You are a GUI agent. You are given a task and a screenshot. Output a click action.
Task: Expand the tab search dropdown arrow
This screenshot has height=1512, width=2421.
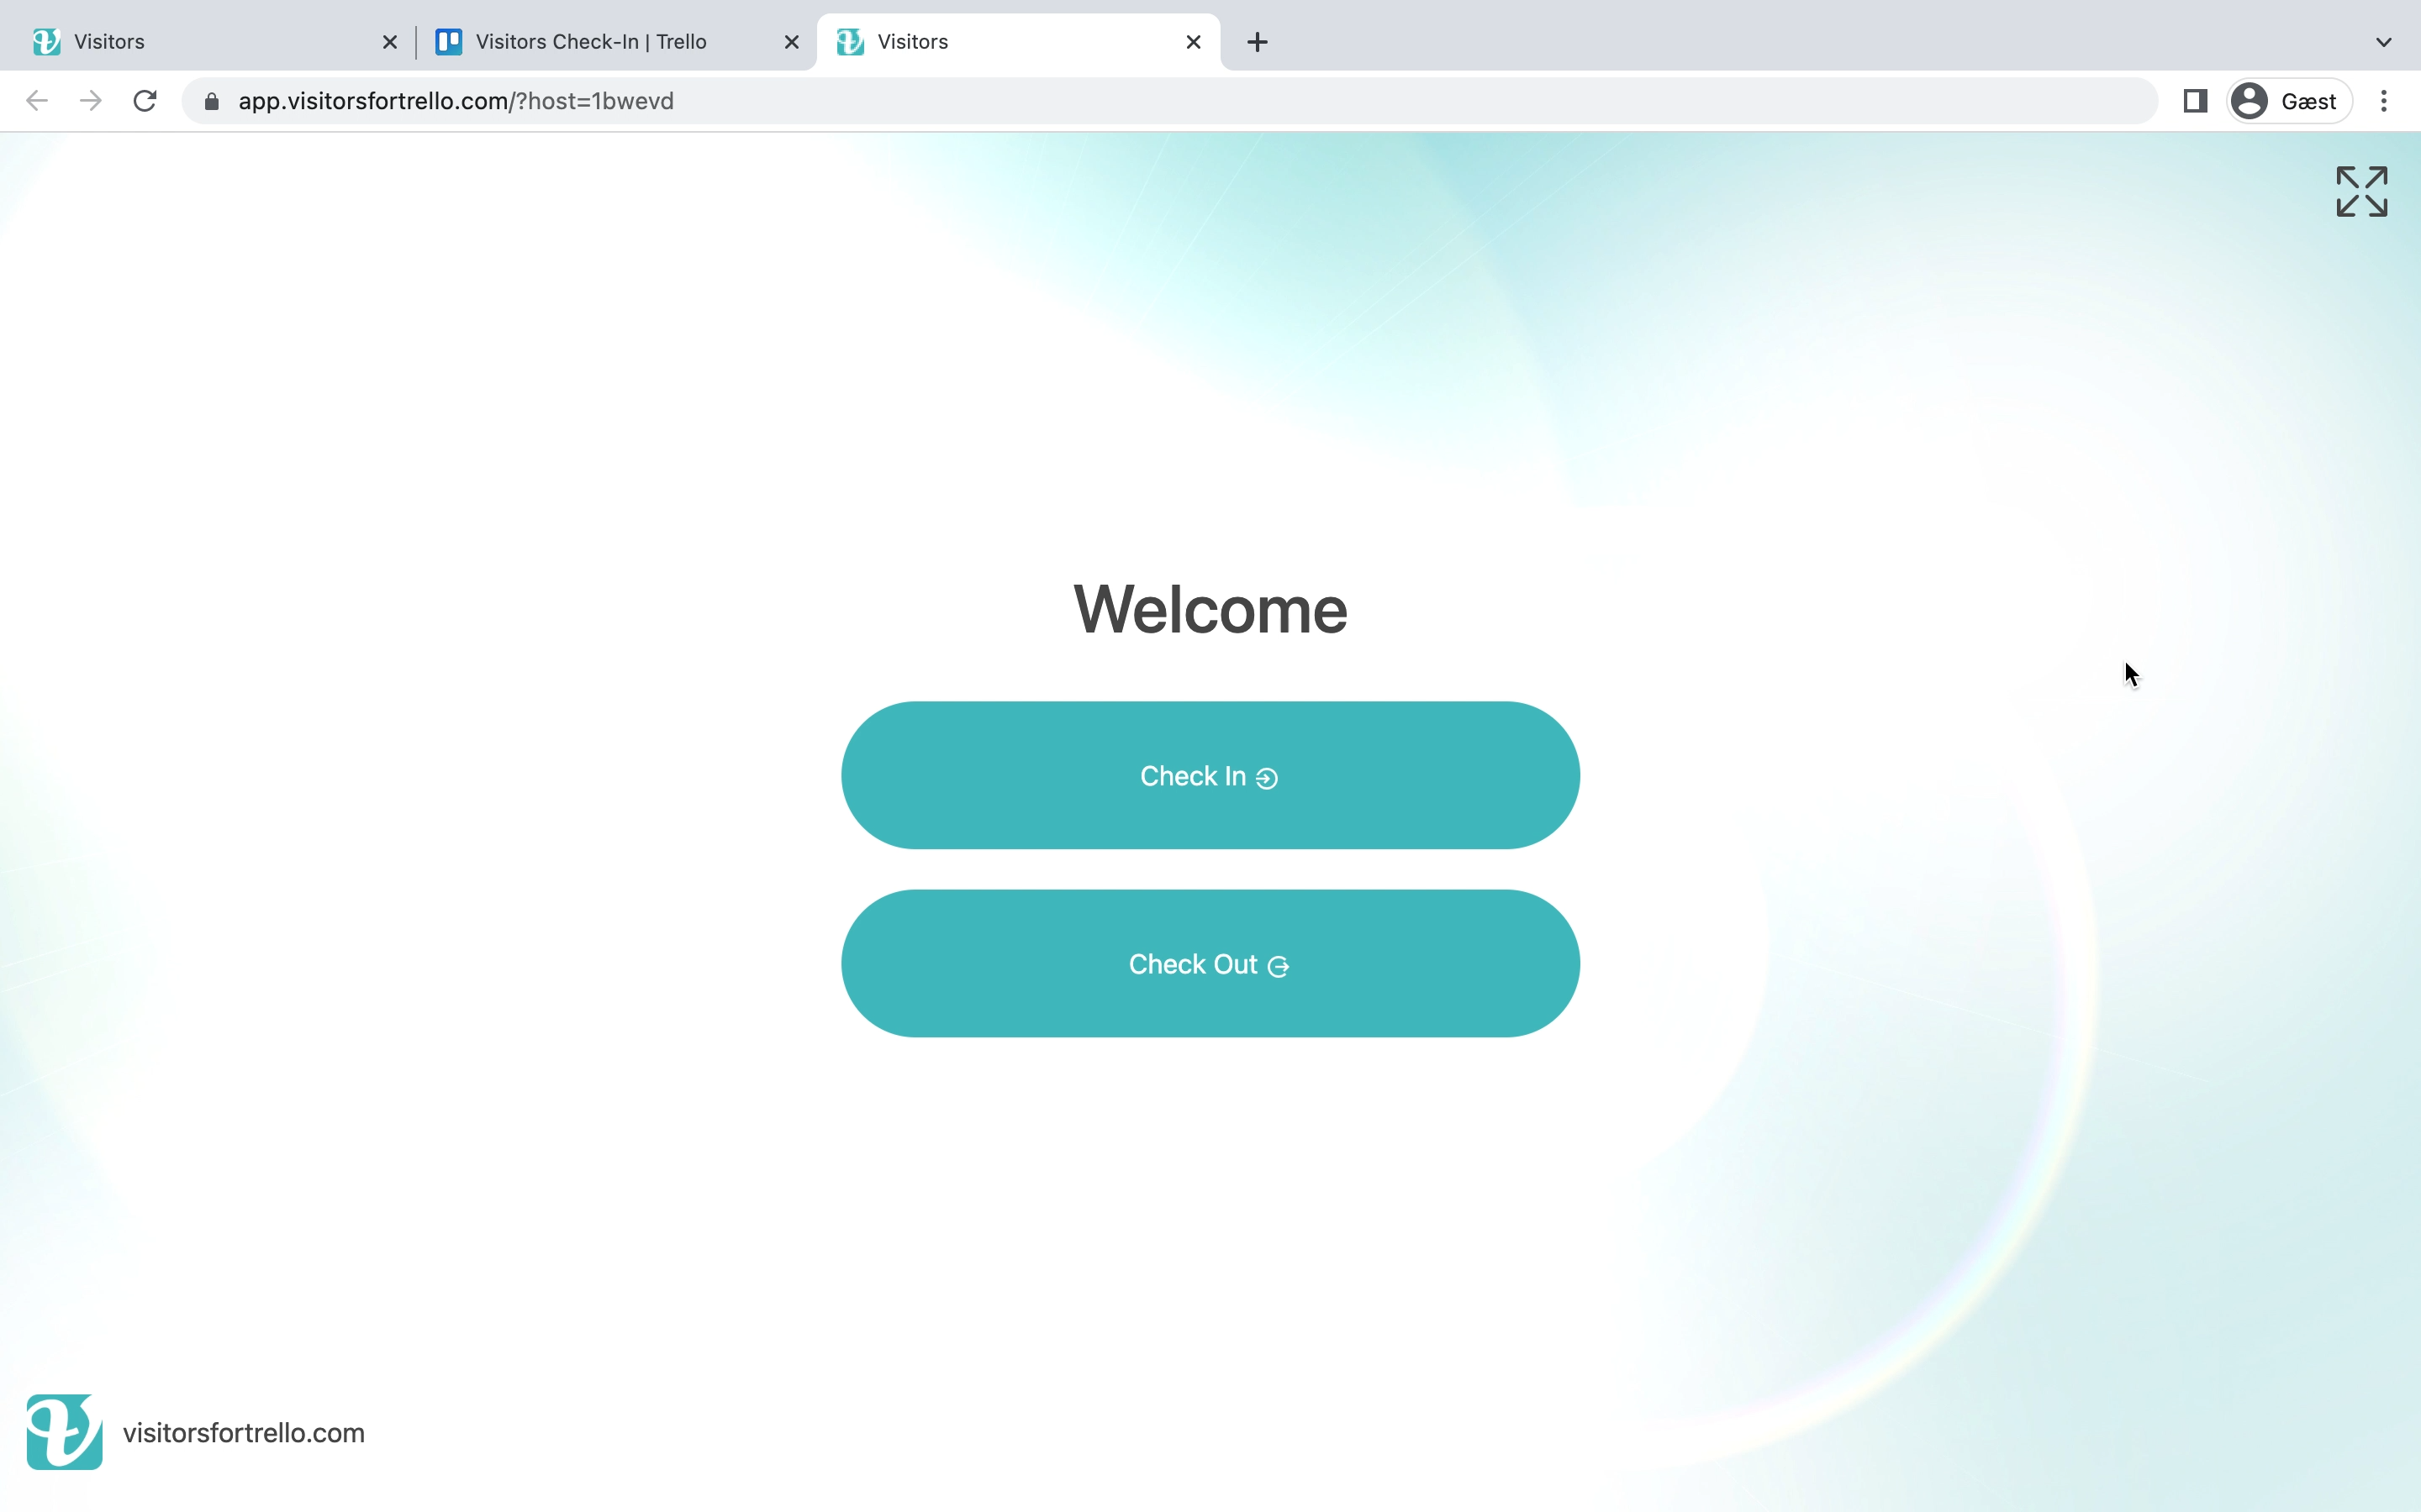[x=2384, y=42]
